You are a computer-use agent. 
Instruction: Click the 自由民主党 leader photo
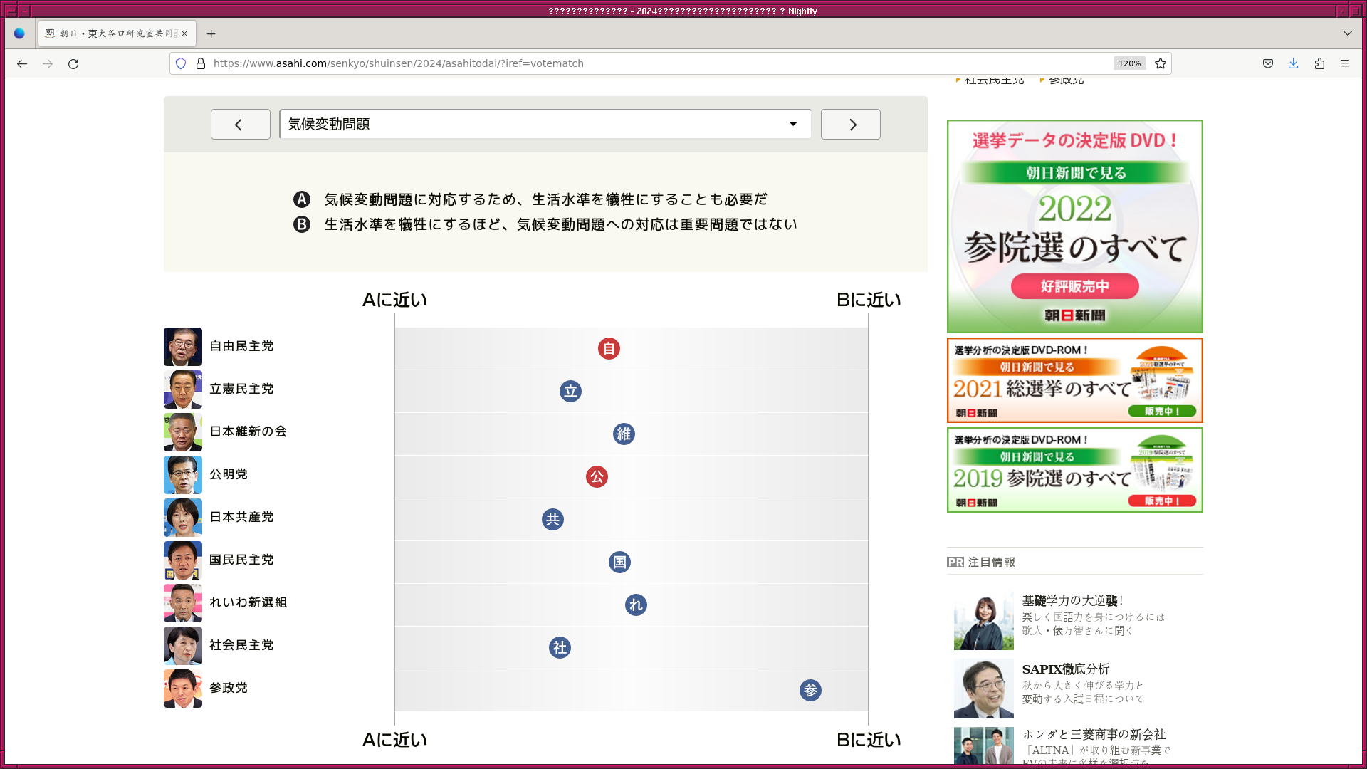click(183, 347)
